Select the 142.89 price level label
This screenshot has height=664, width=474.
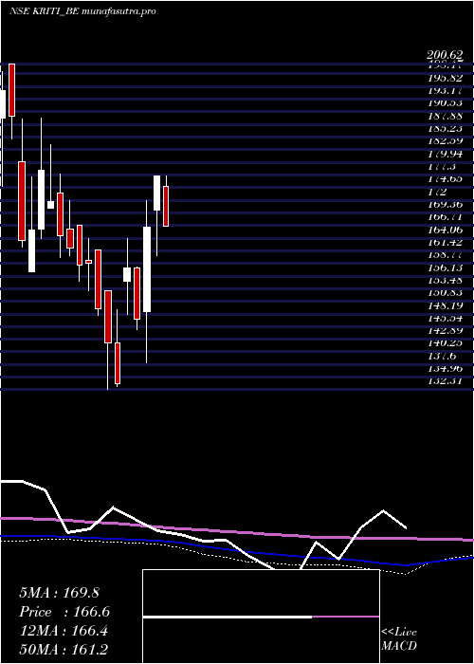[x=445, y=330]
